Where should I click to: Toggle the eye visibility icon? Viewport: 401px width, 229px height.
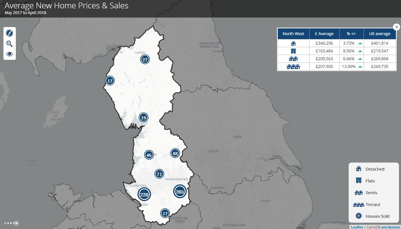(x=9, y=54)
